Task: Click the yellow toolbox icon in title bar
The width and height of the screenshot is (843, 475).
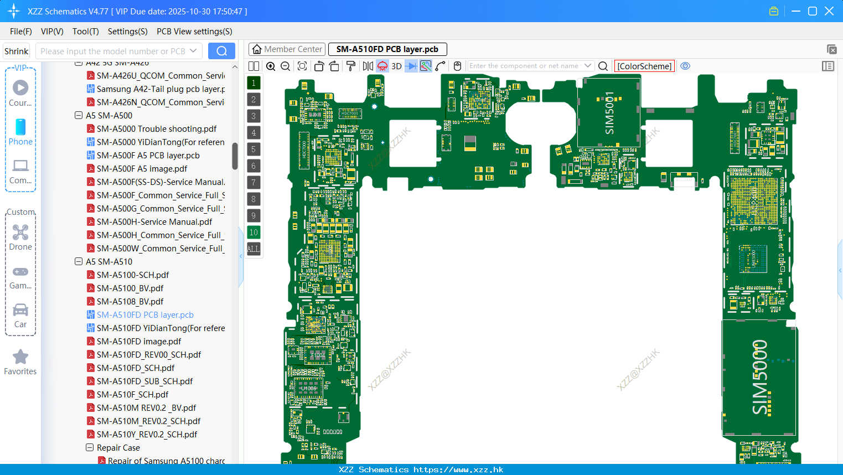Action: click(x=774, y=11)
